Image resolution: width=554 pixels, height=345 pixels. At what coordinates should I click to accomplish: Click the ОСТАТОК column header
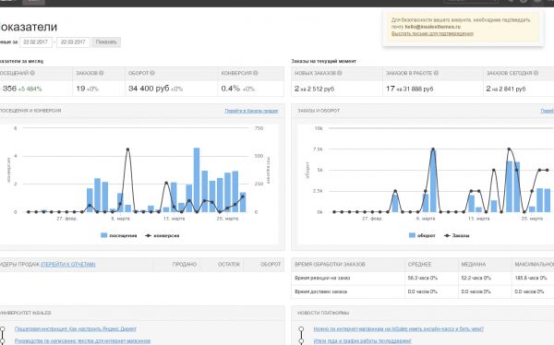point(229,264)
